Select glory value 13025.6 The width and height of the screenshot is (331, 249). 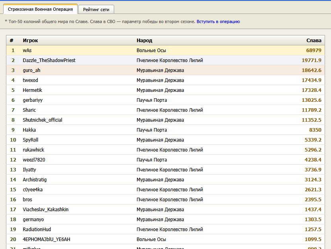[312, 100]
